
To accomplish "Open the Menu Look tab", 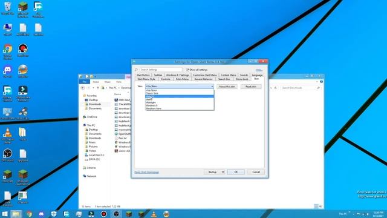I will 242,79.
